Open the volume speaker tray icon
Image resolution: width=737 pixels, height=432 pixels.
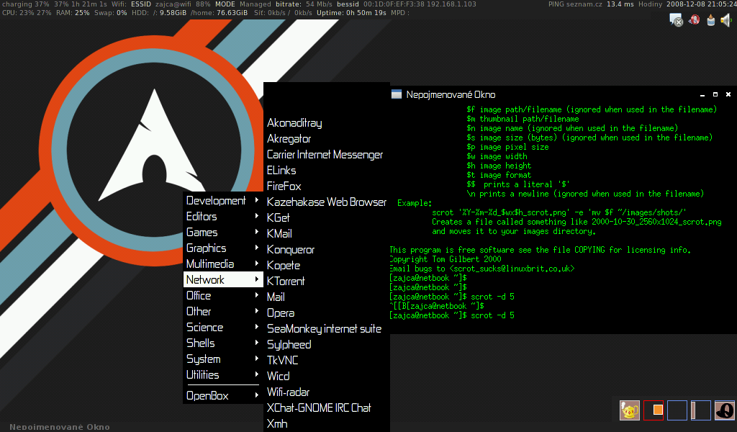click(x=726, y=19)
